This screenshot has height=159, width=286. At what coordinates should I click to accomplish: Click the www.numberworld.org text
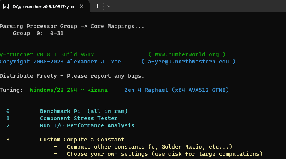coord(187,54)
